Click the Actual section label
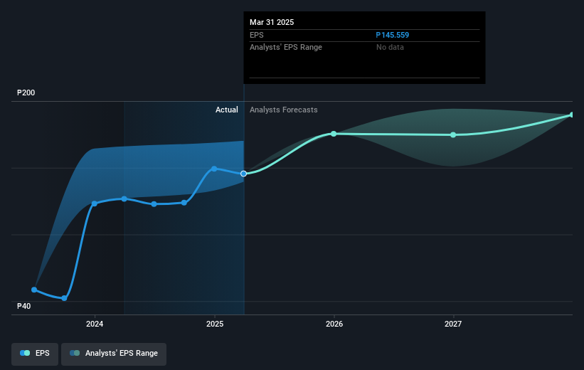Image resolution: width=584 pixels, height=370 pixels. (x=227, y=110)
